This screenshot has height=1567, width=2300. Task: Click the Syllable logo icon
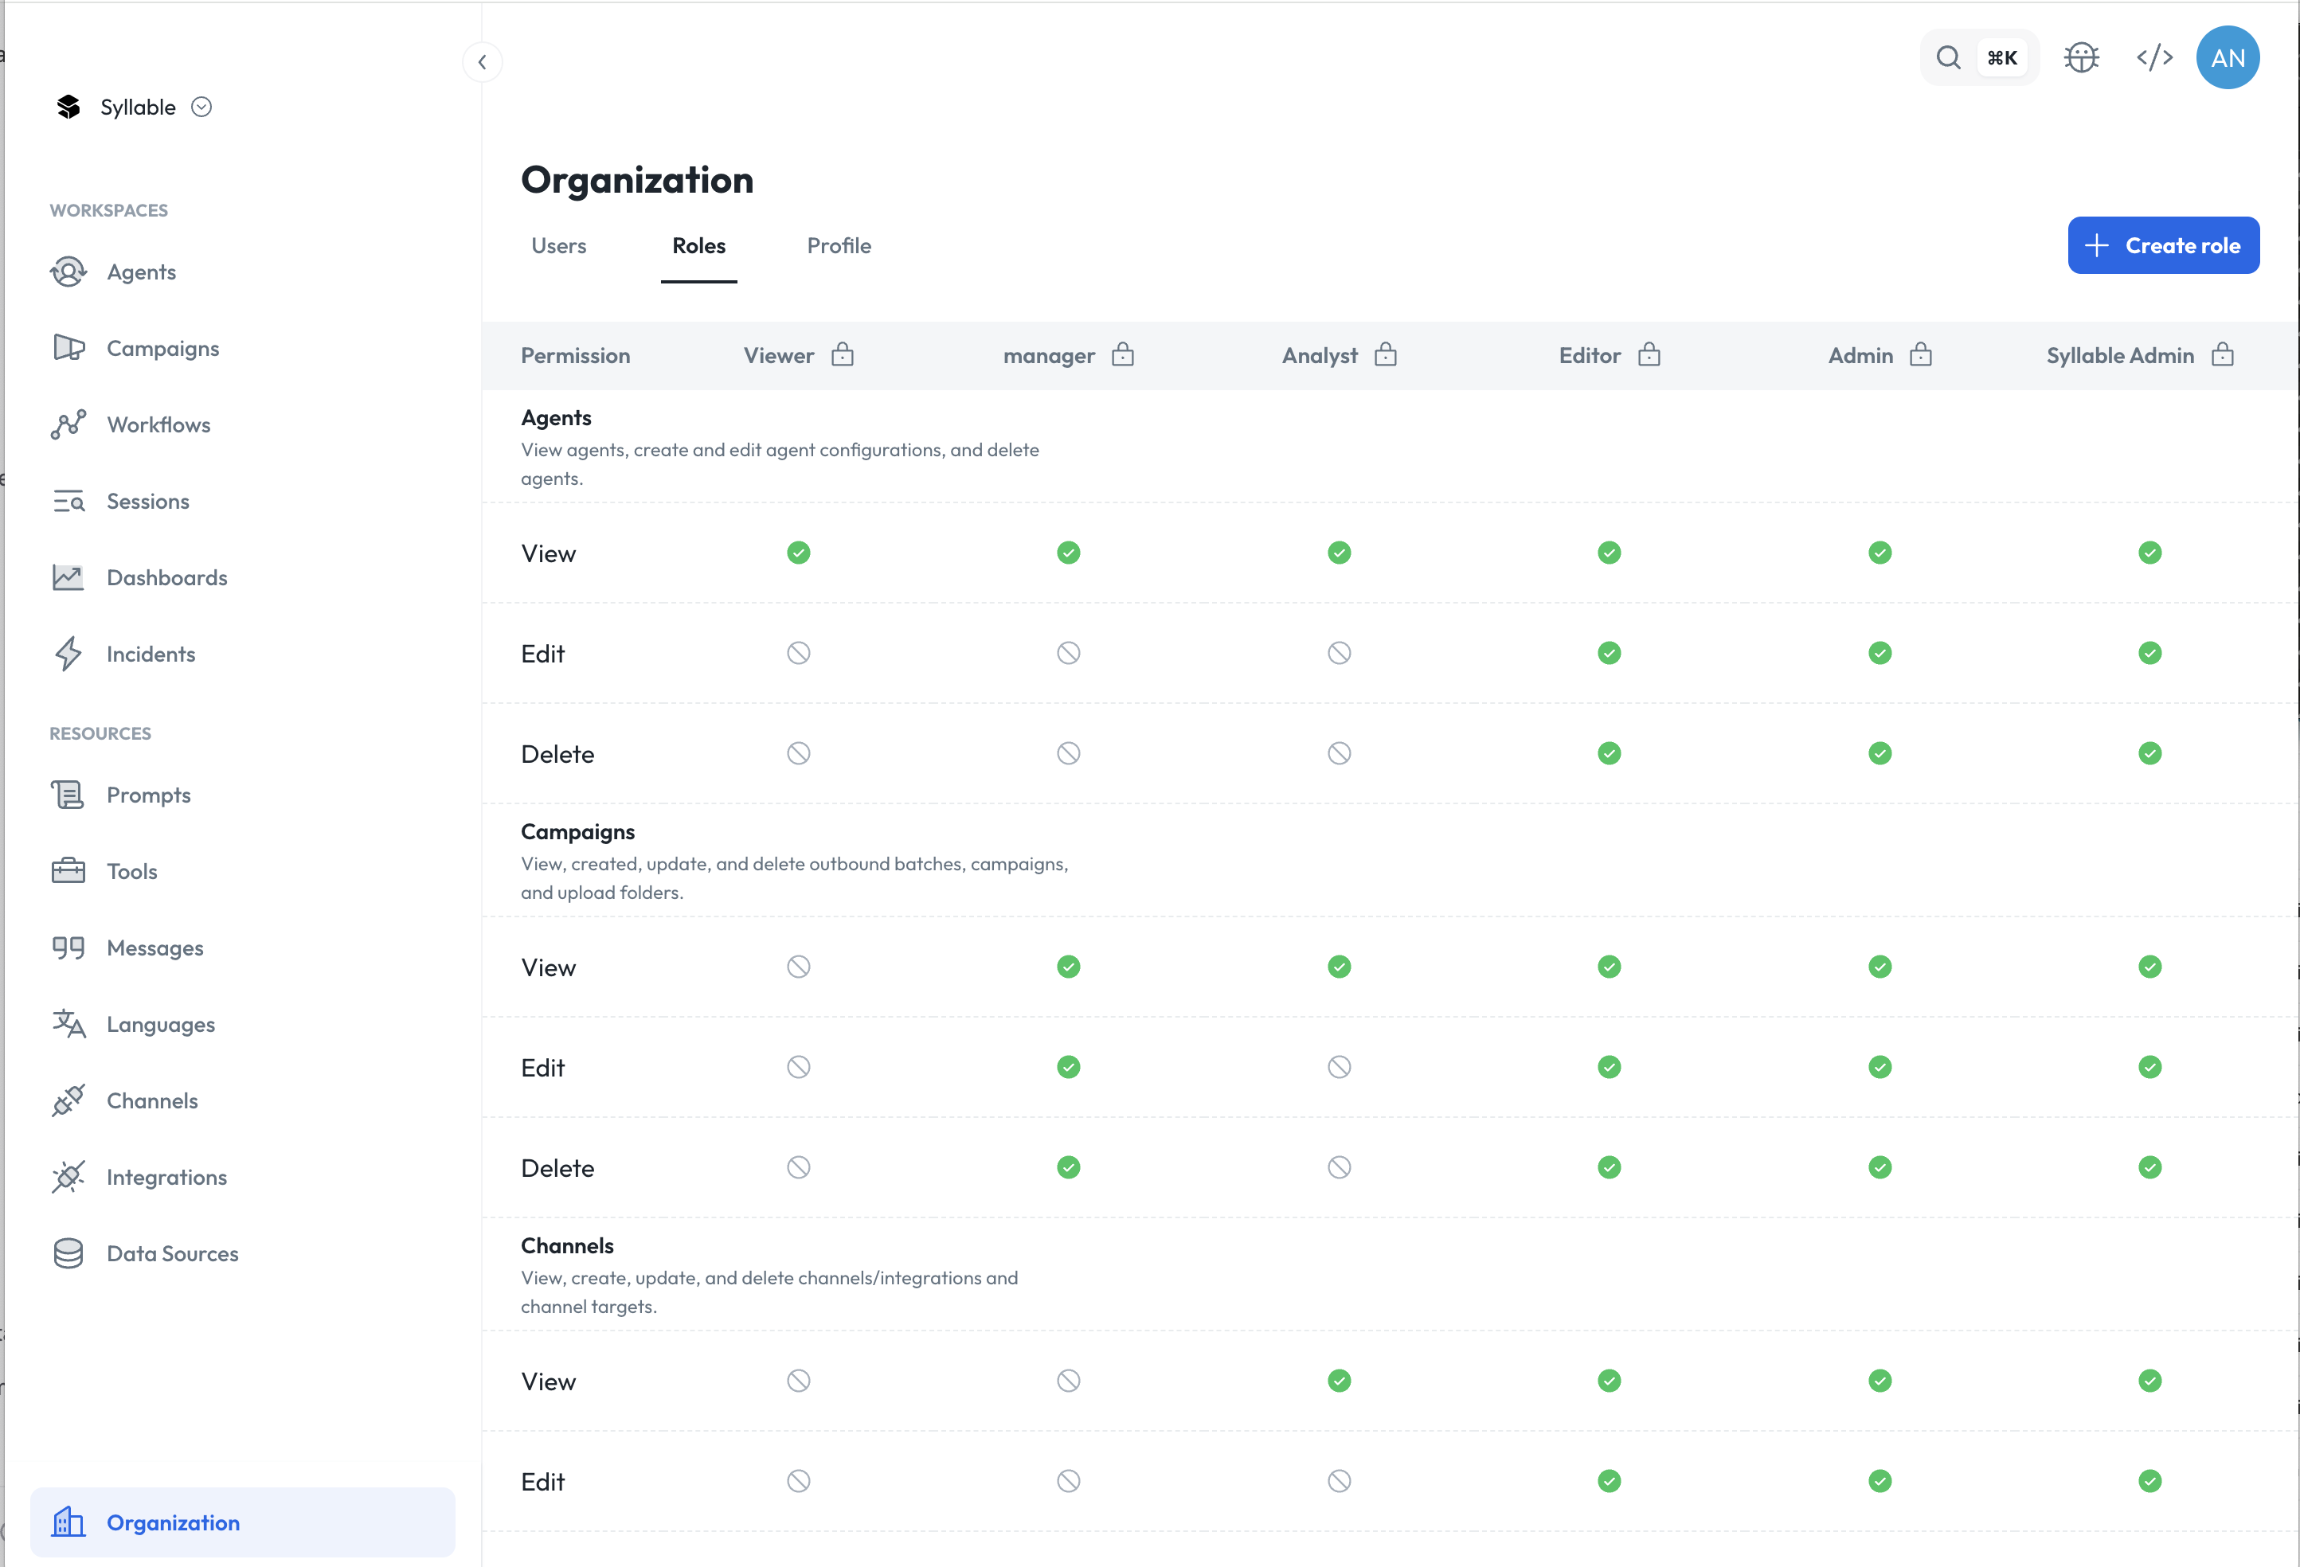tap(68, 107)
